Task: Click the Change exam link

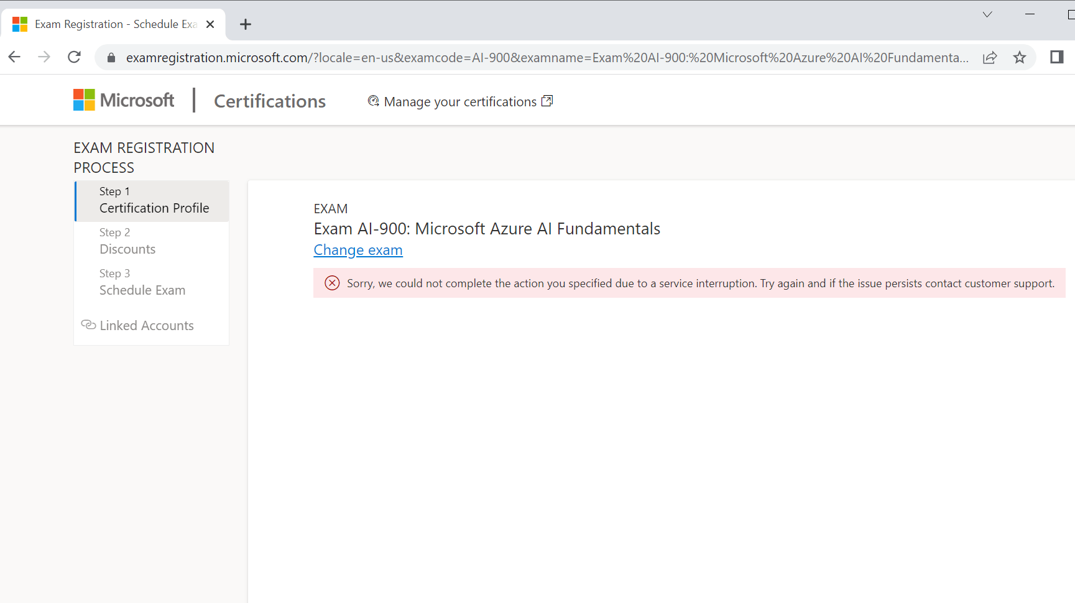Action: click(x=358, y=250)
